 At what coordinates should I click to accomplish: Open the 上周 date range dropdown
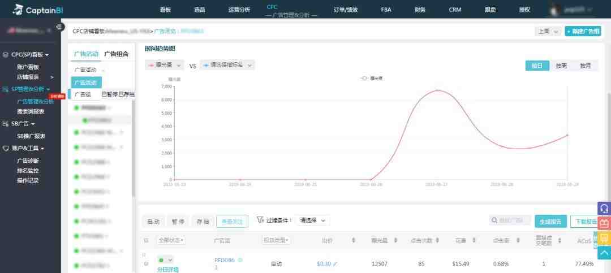click(548, 31)
